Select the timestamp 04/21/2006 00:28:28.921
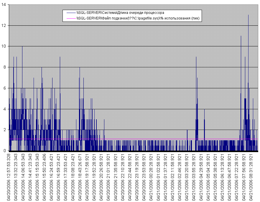 point(152,177)
